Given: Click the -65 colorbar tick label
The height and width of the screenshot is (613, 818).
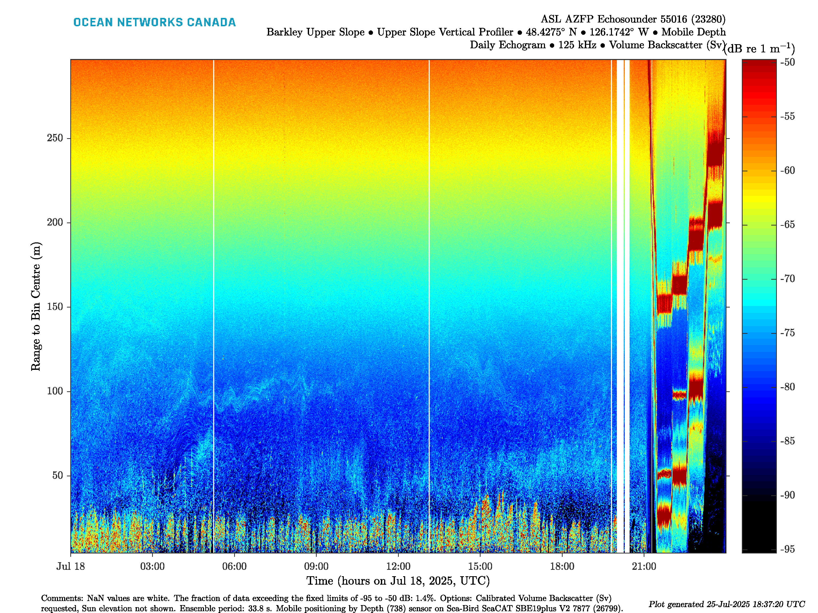Looking at the screenshot, I should [788, 225].
